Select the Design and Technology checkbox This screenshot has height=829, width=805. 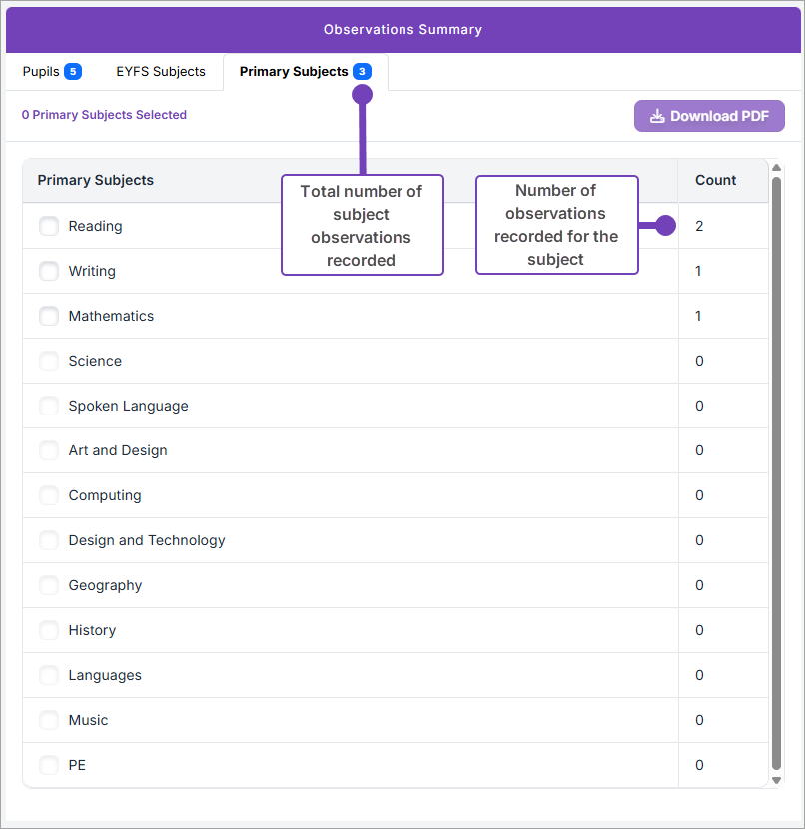[49, 540]
